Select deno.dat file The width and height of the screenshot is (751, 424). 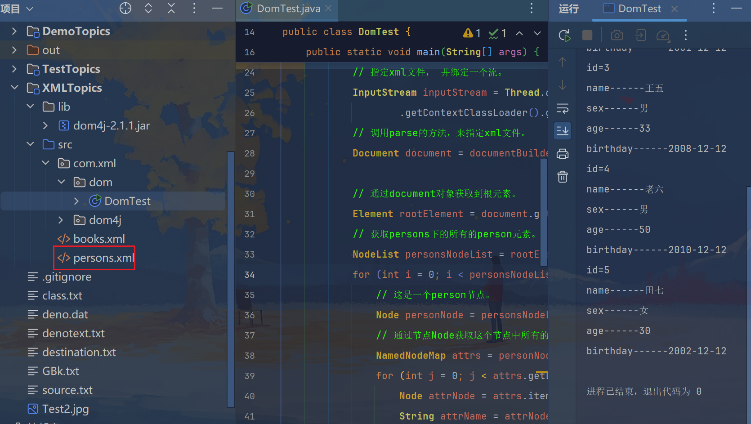pyautogui.click(x=58, y=314)
